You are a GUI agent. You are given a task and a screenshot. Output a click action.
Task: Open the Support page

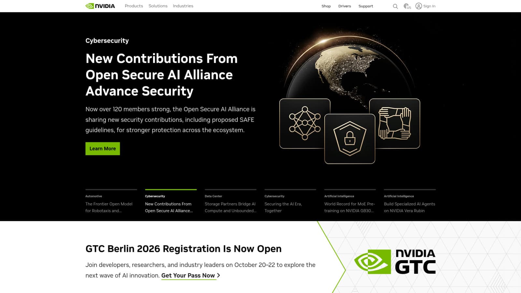(366, 6)
